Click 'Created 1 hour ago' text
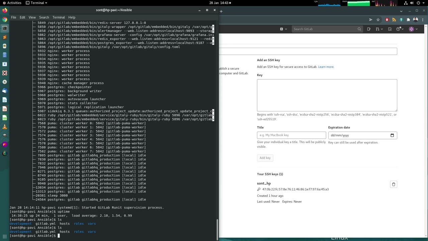The height and width of the screenshot is (241, 428). (270, 196)
